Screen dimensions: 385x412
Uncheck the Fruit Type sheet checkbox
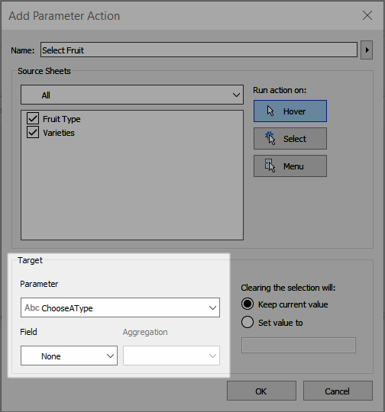[x=33, y=118]
